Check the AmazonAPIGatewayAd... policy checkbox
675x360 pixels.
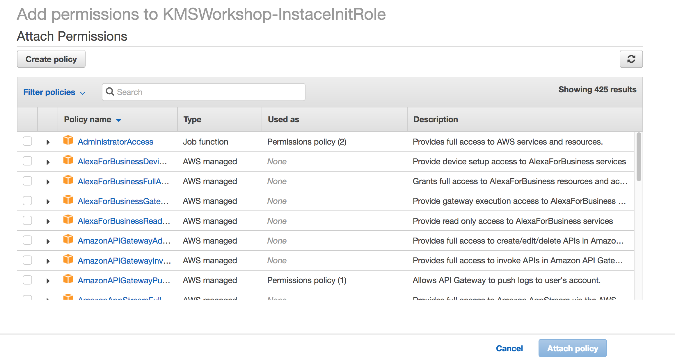(x=27, y=240)
